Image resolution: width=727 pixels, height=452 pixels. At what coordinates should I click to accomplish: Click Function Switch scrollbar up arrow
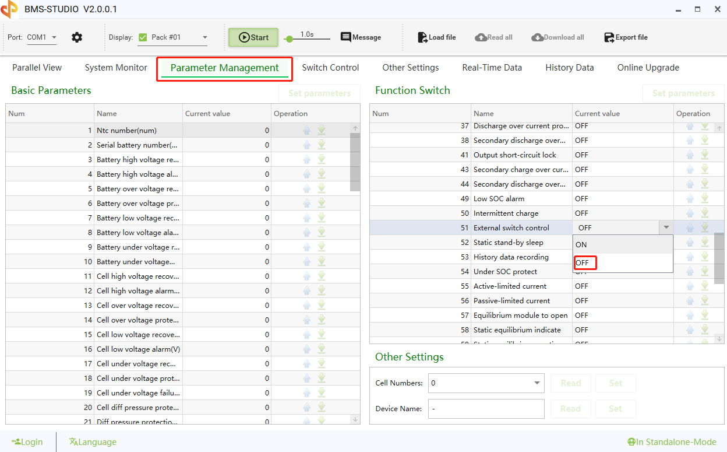719,128
